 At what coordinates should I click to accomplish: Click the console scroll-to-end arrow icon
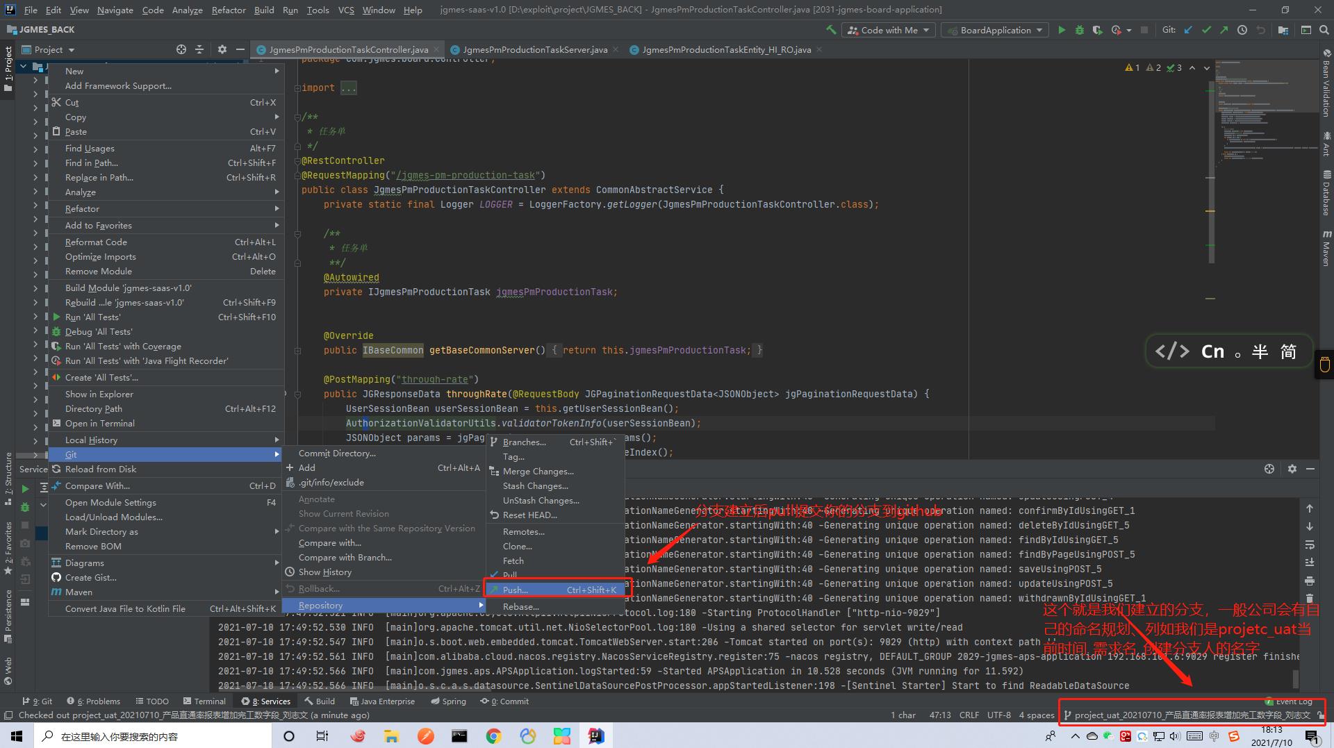click(1309, 563)
